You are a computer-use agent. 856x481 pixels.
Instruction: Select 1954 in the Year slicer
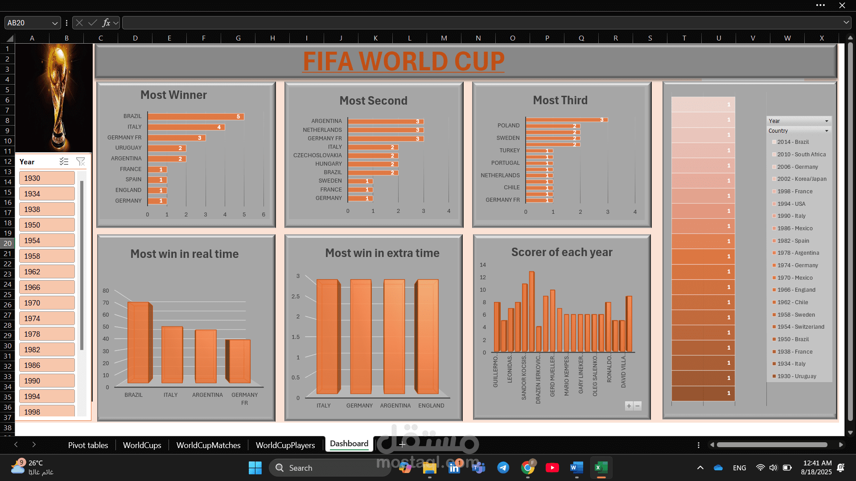(47, 240)
